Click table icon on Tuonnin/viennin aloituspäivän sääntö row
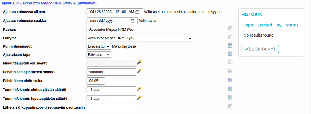This screenshot has height=114, width=311. point(230,88)
